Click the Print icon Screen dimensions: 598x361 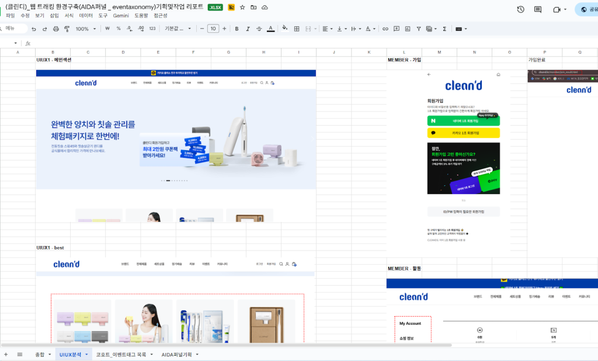click(x=56, y=29)
